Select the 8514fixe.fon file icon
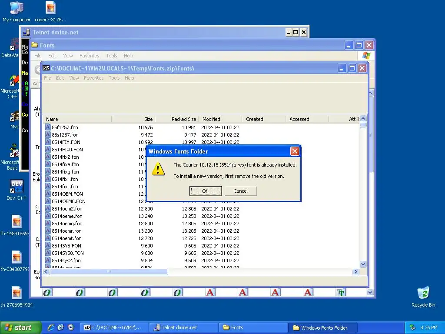This screenshot has width=445, height=334. pos(48,164)
